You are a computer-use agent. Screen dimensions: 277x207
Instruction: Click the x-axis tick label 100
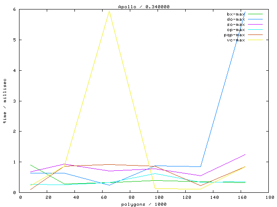(x=159, y=198)
